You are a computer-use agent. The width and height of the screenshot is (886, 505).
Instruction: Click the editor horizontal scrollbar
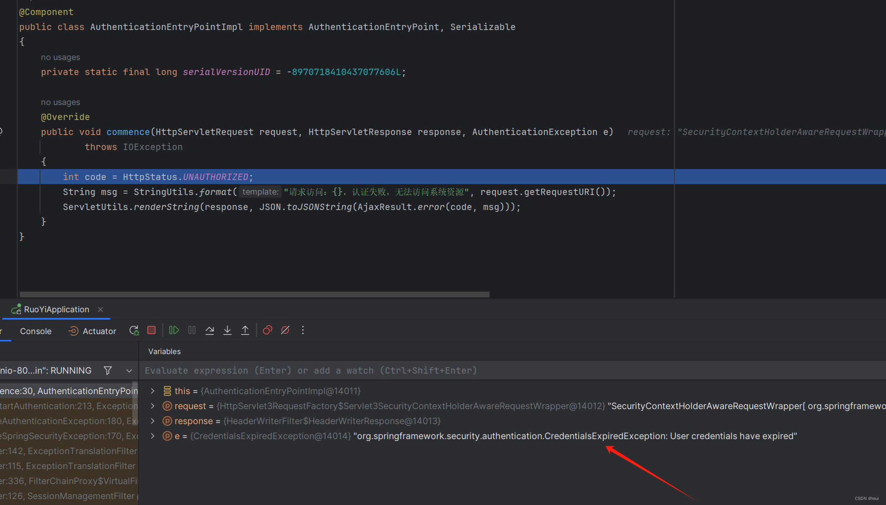tap(255, 295)
